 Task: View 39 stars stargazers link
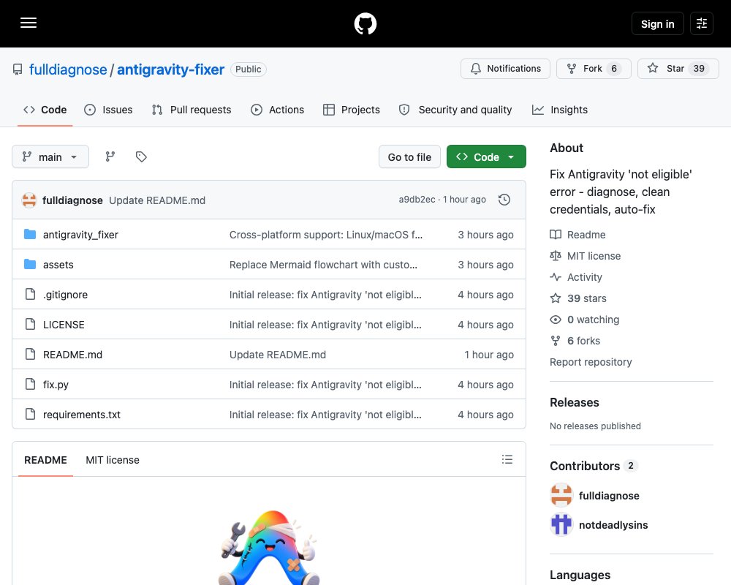pyautogui.click(x=578, y=298)
